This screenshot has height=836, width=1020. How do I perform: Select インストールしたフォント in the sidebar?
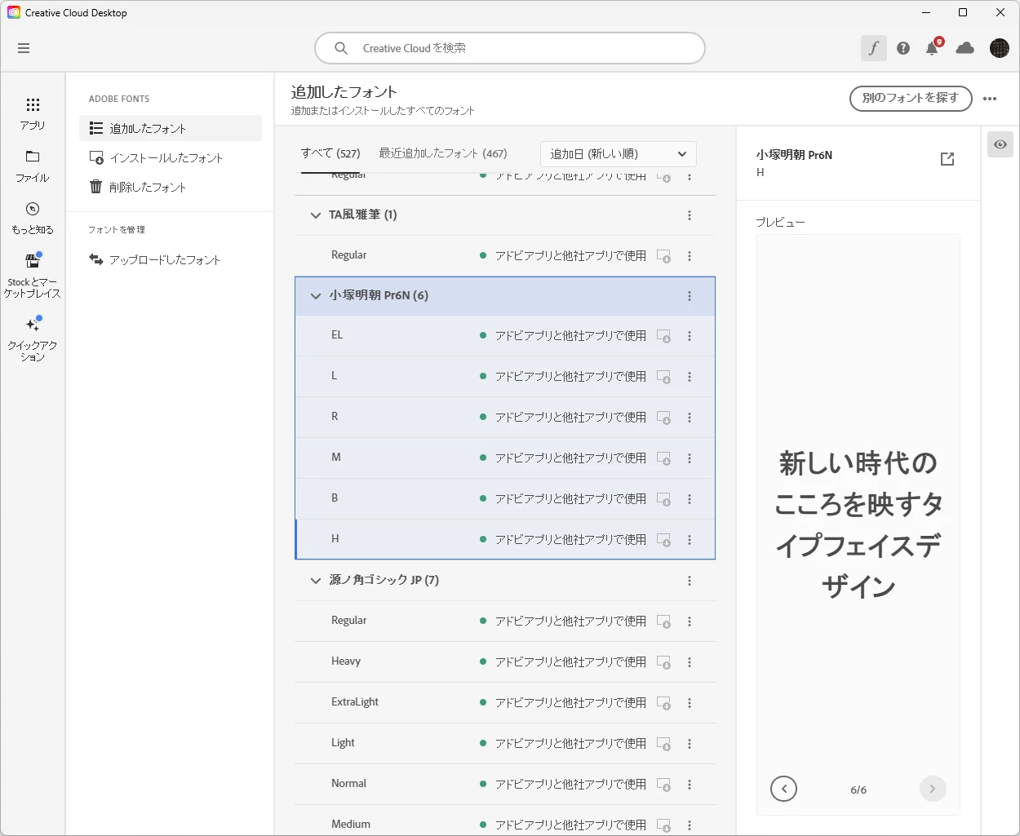pos(171,157)
